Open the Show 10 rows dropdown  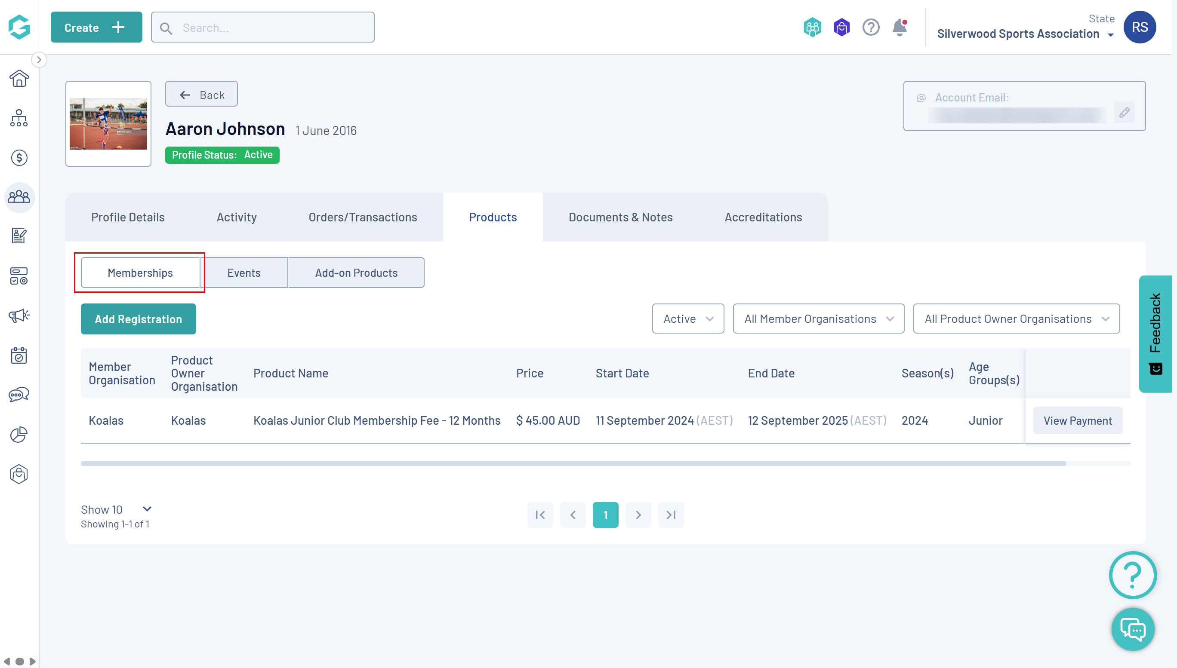pyautogui.click(x=116, y=509)
